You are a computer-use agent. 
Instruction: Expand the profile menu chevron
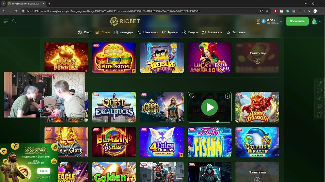pos(320,21)
